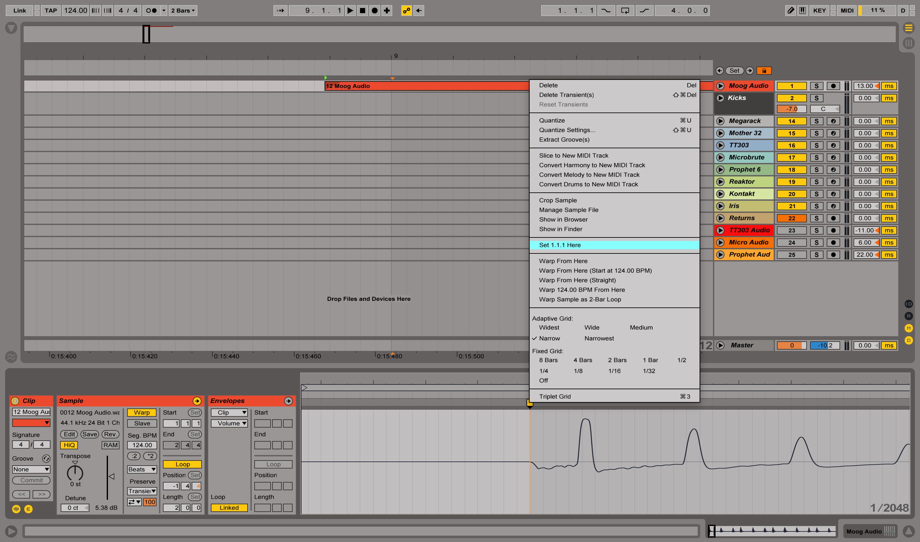920x542 pixels.
Task: Click the Punch-In switch
Action: (x=606, y=11)
